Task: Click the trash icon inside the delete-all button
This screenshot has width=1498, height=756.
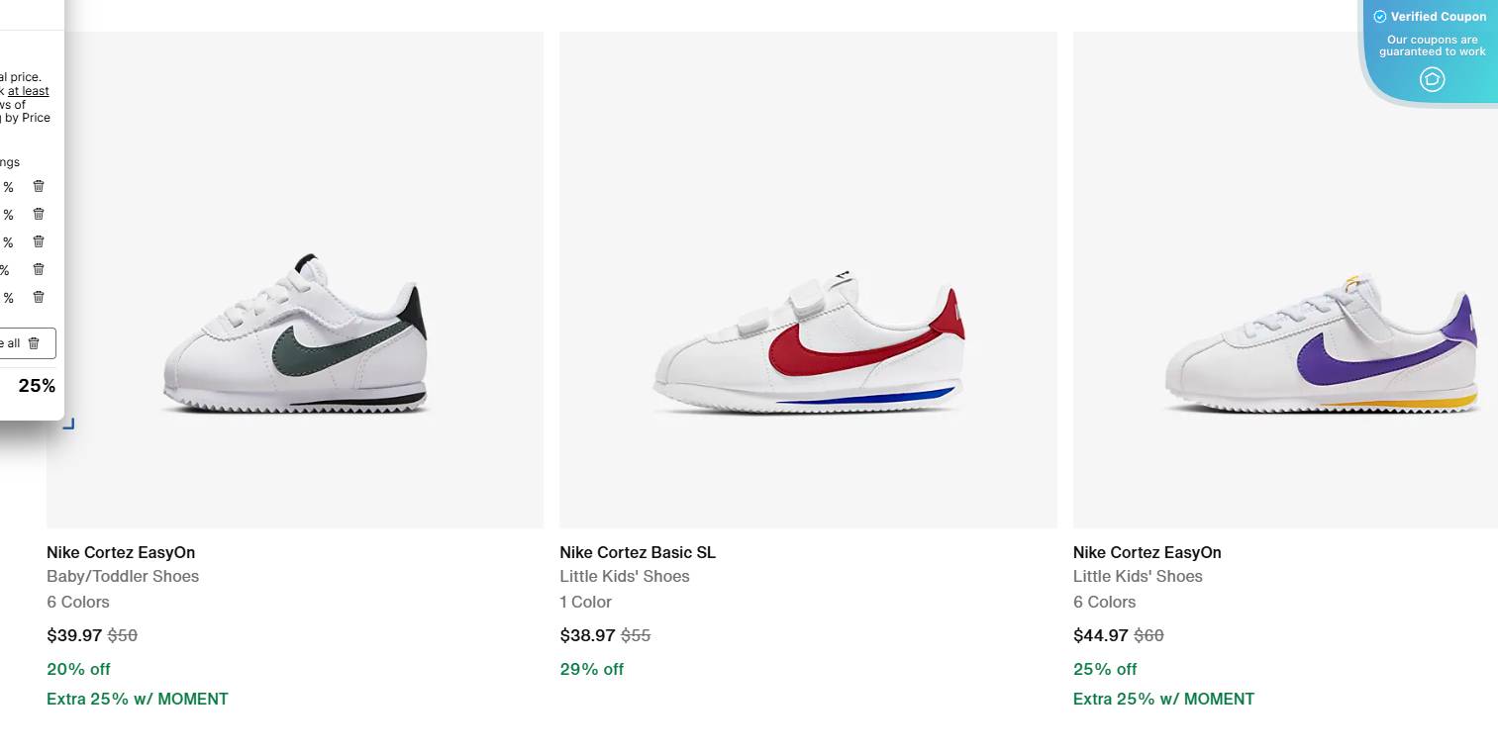Action: coord(35,342)
